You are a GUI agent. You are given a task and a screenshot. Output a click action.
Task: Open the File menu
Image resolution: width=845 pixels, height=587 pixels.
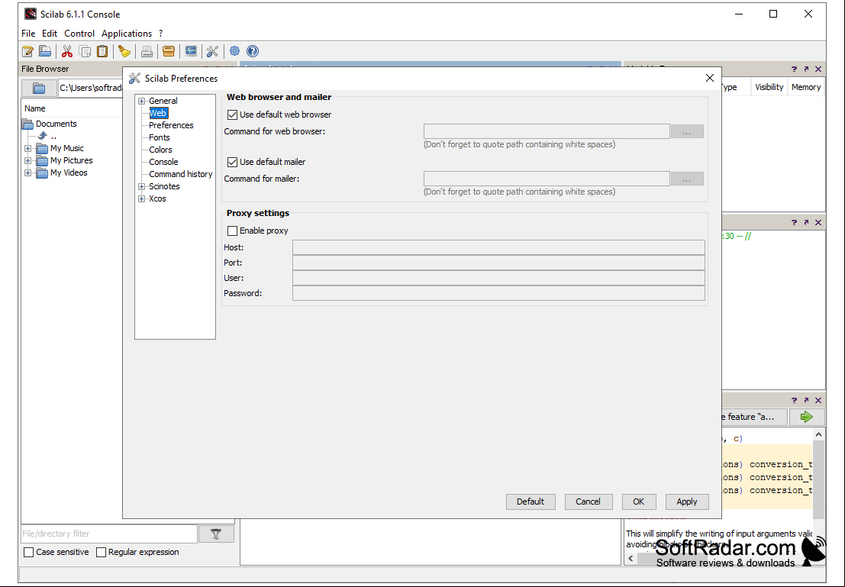[28, 34]
